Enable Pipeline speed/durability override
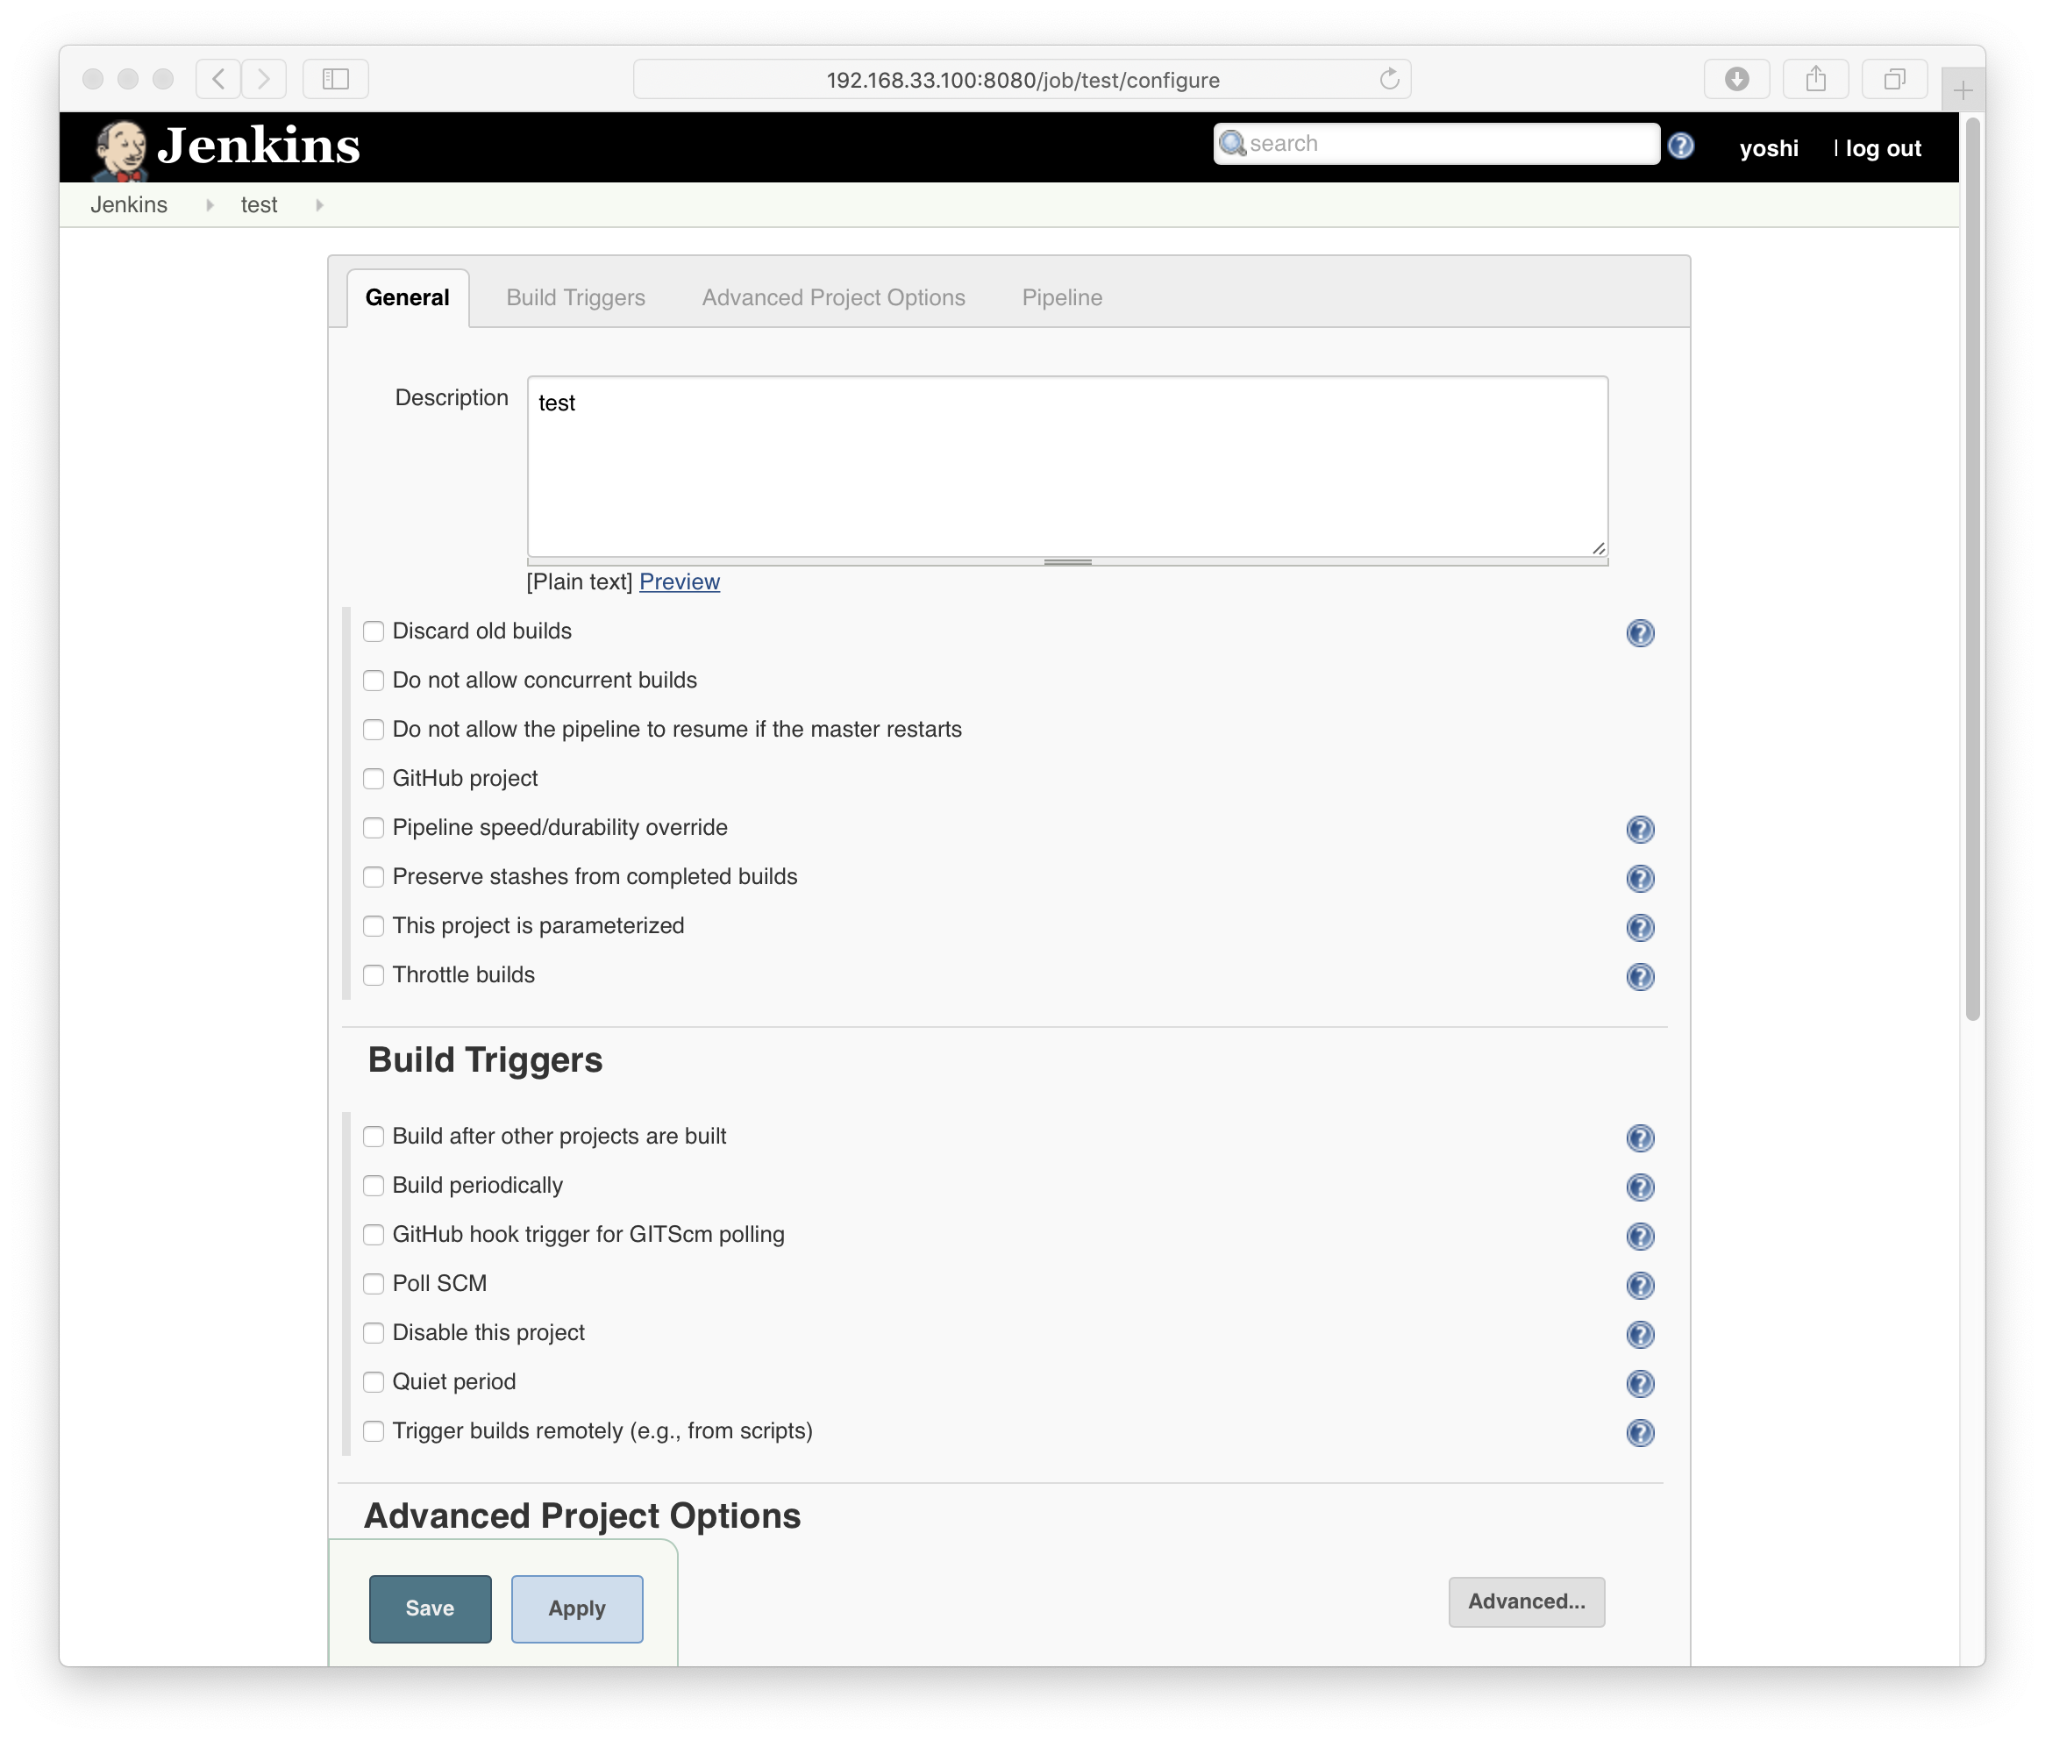This screenshot has width=2045, height=1740. point(373,828)
